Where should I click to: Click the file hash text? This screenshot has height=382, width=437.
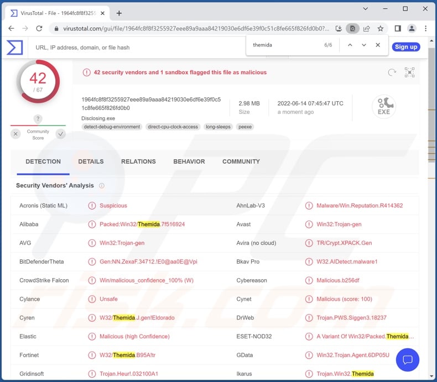coord(151,103)
